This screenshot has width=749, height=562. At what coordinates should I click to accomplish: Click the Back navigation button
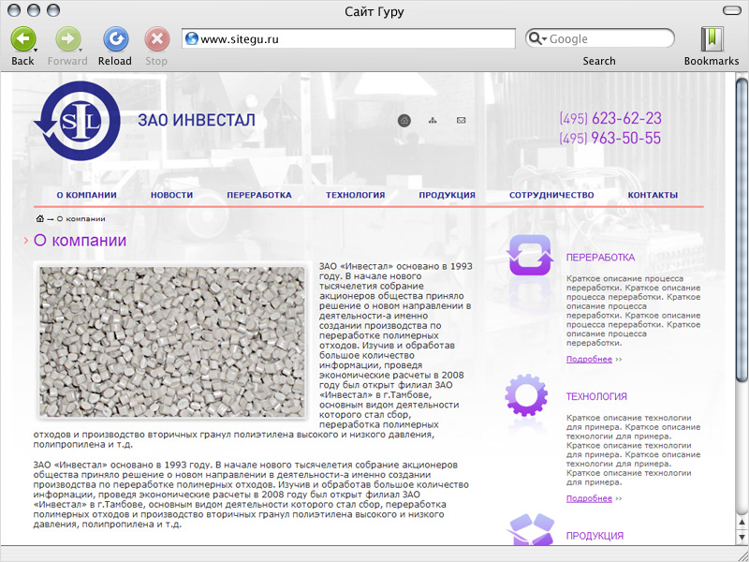point(22,39)
